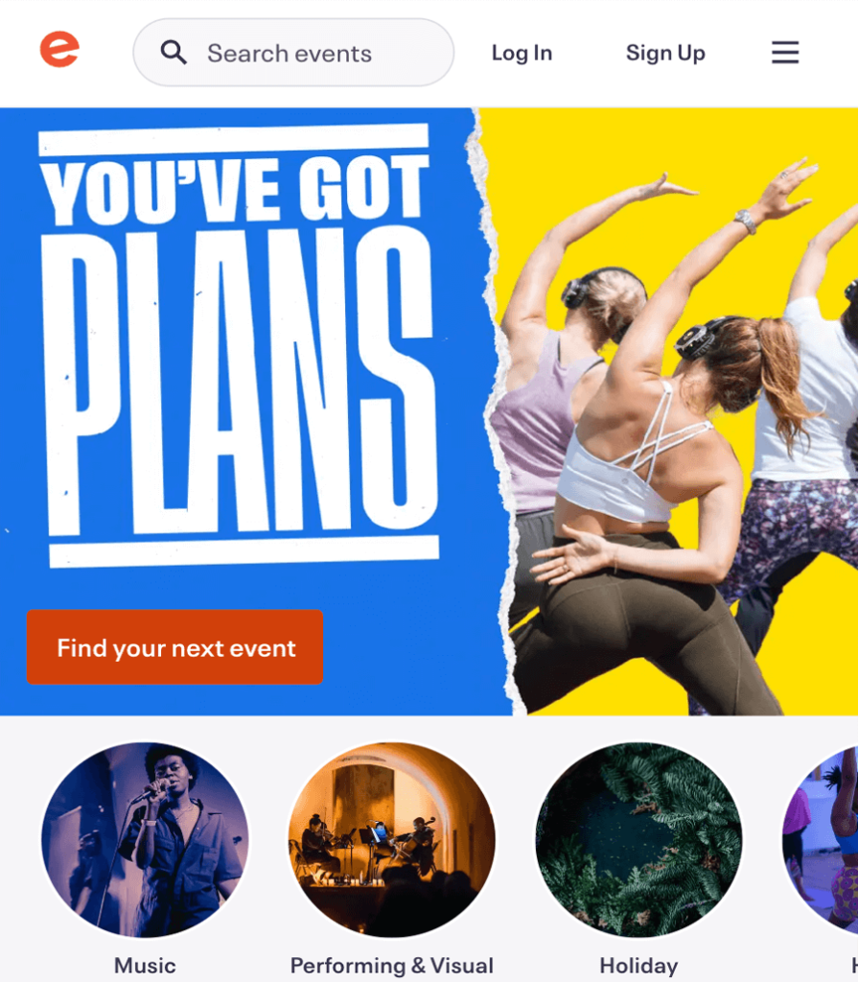Screen dimensions: 858x982
Task: Select the Holiday wreath category image
Action: (638, 840)
